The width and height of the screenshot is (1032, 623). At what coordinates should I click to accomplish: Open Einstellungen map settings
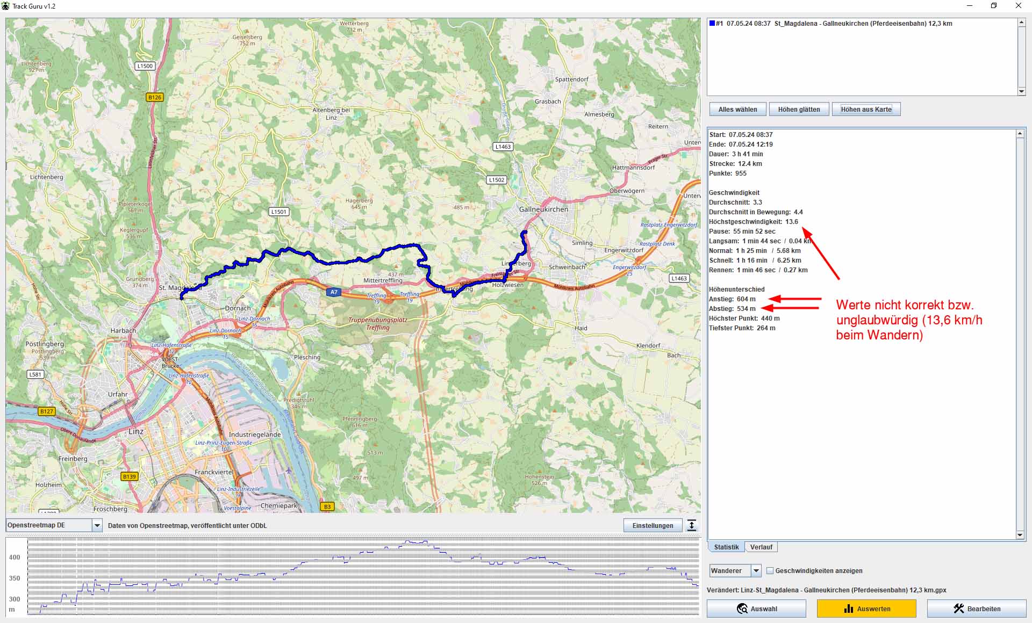pyautogui.click(x=652, y=525)
